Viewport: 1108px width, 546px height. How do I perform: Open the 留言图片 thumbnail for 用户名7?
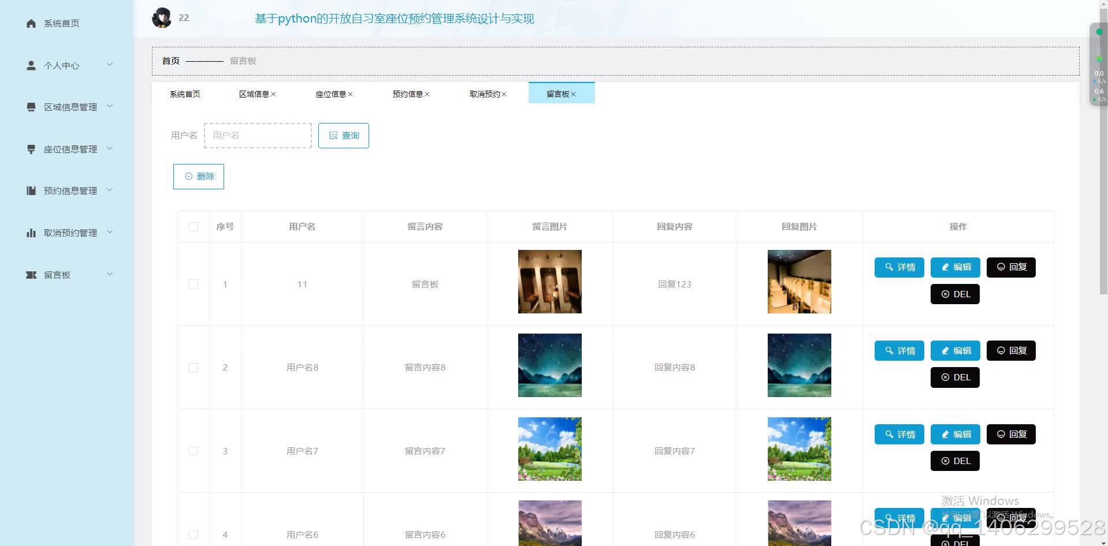click(x=550, y=449)
